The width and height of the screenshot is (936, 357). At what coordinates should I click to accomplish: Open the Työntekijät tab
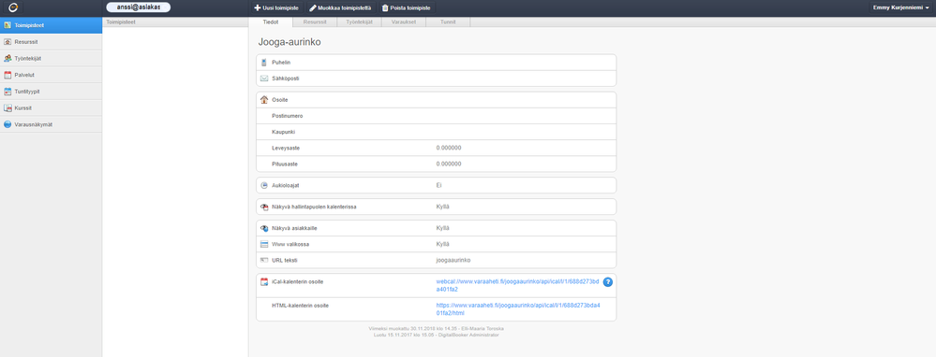[x=360, y=22]
